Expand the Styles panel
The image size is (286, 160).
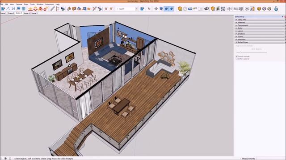click(260, 28)
